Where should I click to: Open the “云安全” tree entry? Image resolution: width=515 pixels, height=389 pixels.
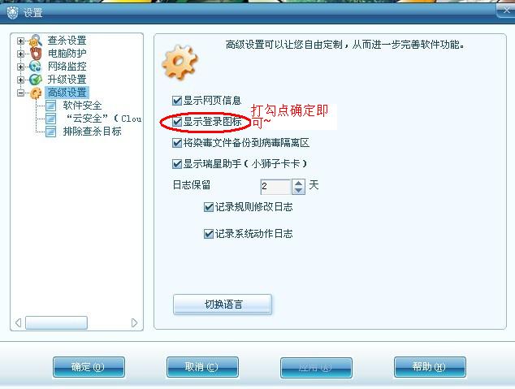coord(103,119)
